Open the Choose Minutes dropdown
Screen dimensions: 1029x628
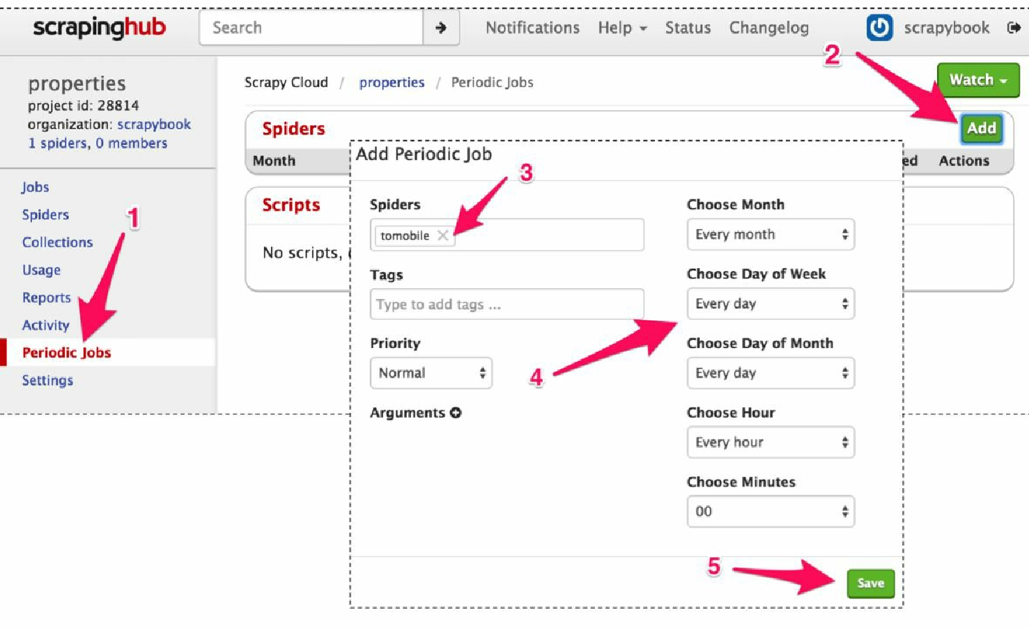click(x=771, y=512)
